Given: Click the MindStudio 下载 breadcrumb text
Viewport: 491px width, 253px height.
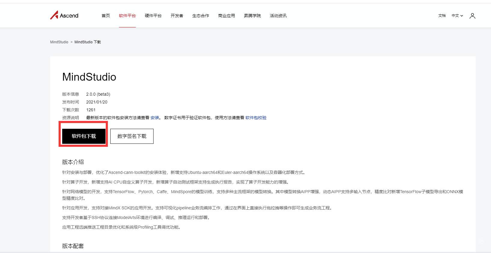Looking at the screenshot, I should point(88,42).
